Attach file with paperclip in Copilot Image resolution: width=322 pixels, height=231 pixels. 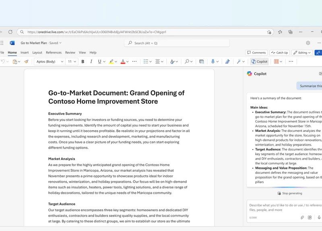click(x=302, y=217)
